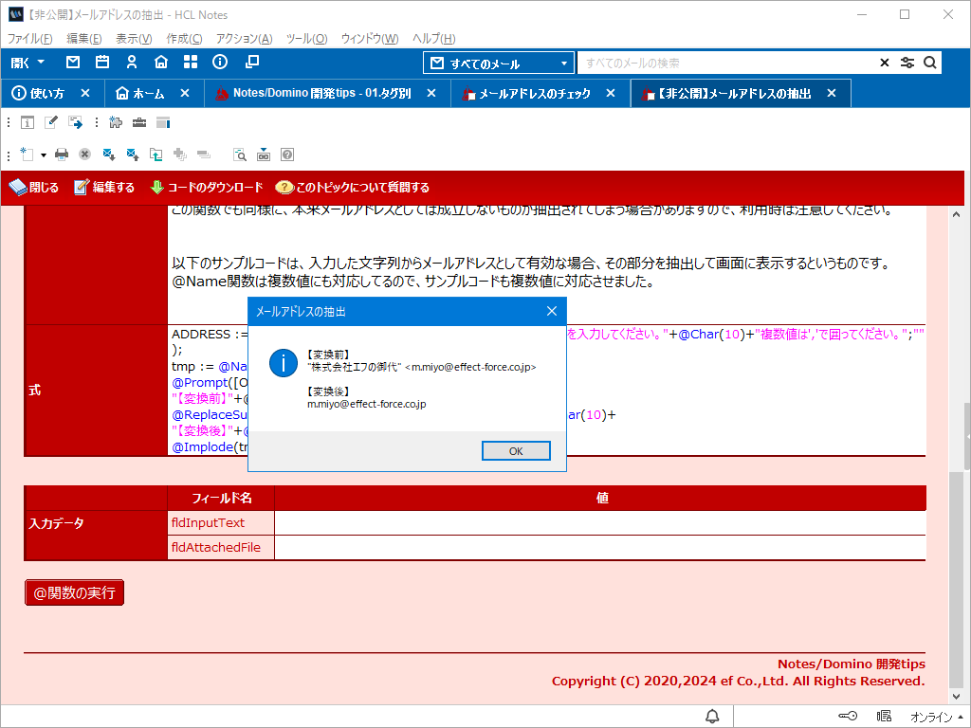Click the print icon in the toolbar
Image resolution: width=971 pixels, height=728 pixels.
(x=62, y=154)
